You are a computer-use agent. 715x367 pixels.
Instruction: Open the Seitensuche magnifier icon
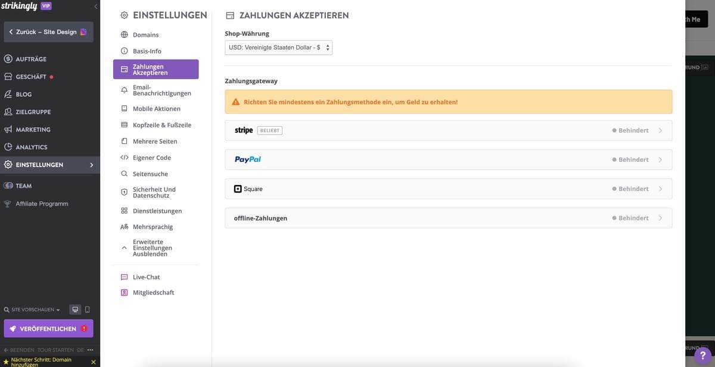point(124,173)
